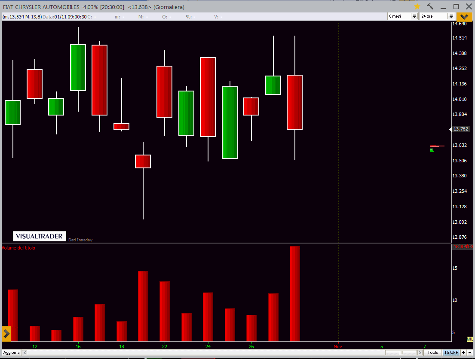Open the '8 mesi' period dropdown
Image resolution: width=475 pixels, height=359 pixels.
(x=414, y=16)
